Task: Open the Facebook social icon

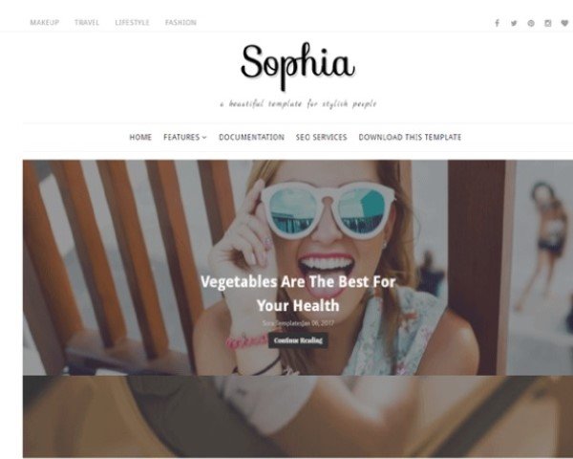Action: click(497, 23)
